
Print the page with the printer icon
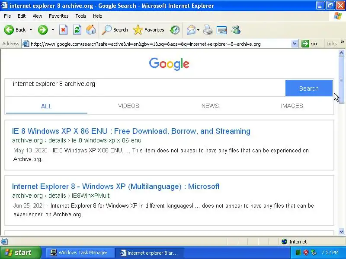click(208, 30)
